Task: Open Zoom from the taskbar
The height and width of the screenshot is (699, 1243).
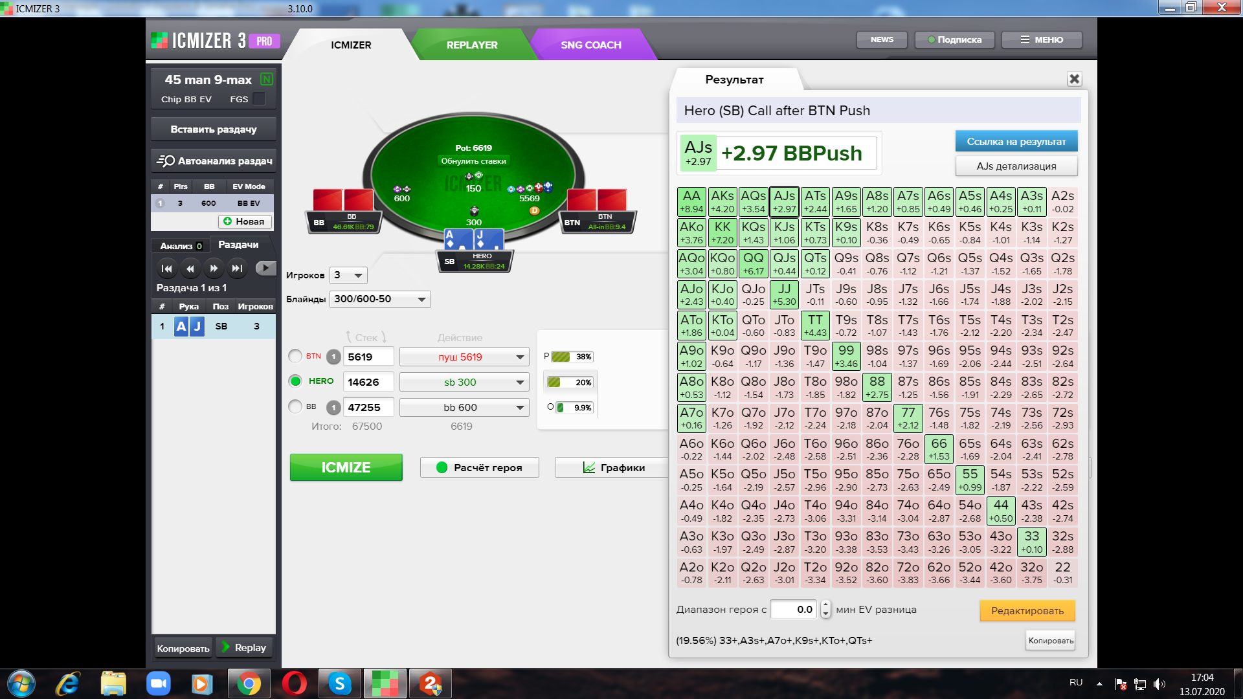Action: [158, 683]
